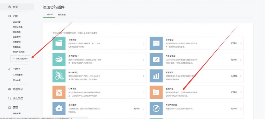Open 投票管理 in the sidebar menu
Screen dimensions: 265x119
click(x=17, y=42)
